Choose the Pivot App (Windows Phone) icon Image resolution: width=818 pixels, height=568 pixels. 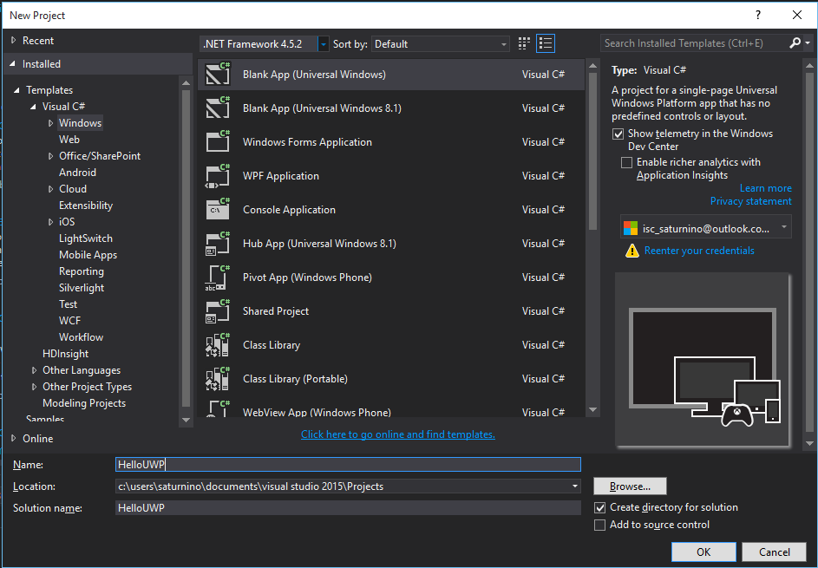coord(218,277)
